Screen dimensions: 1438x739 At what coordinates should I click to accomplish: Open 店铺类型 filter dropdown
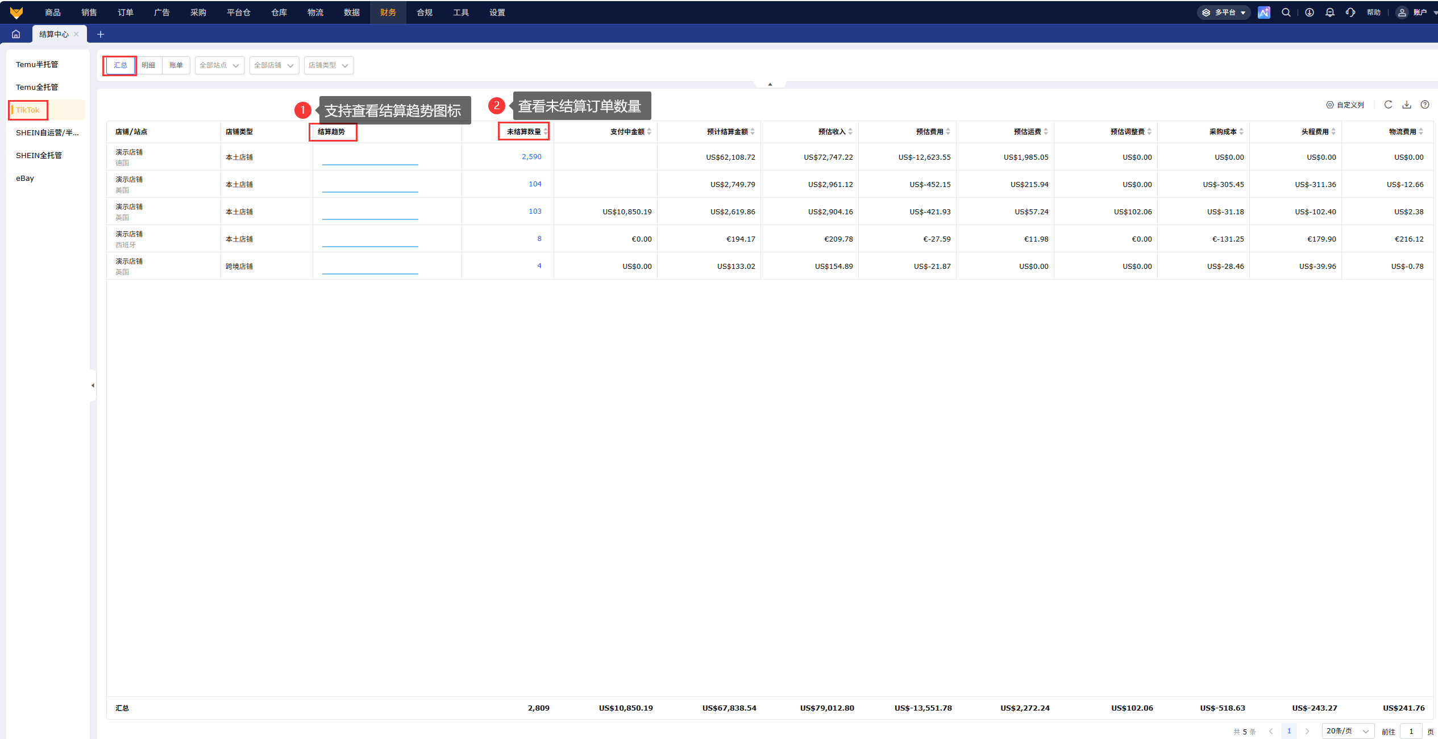pyautogui.click(x=329, y=65)
